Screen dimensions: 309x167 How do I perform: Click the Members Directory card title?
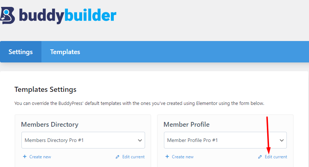point(50,125)
